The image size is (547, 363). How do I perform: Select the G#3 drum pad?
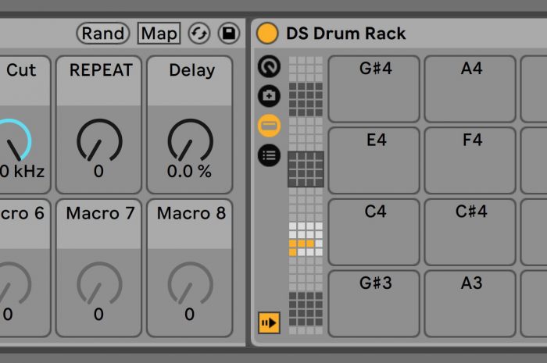[374, 304]
